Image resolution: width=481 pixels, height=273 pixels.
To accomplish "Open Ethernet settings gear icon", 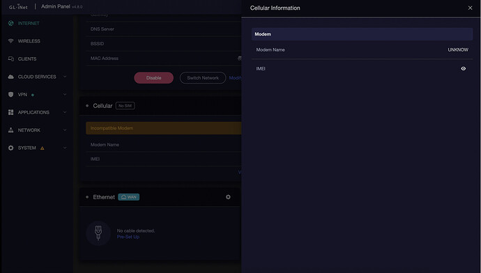I will [x=228, y=197].
